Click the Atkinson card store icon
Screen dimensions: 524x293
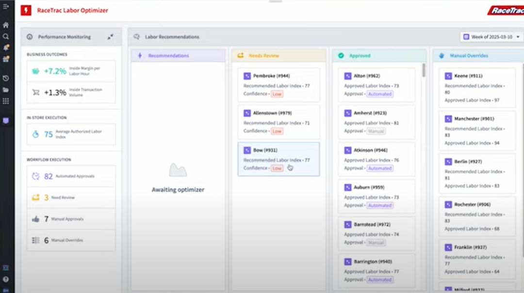coord(347,150)
